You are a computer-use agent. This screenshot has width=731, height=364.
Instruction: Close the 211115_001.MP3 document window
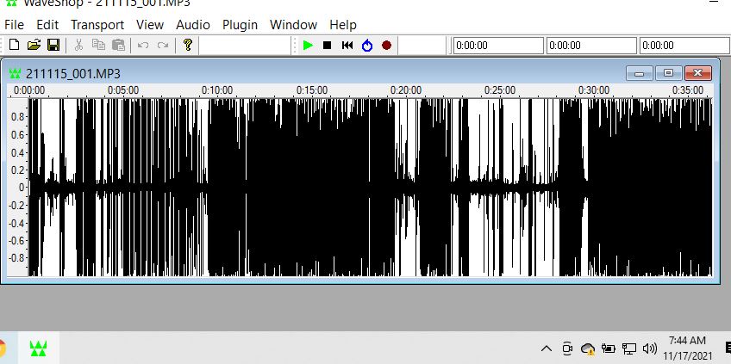(697, 73)
